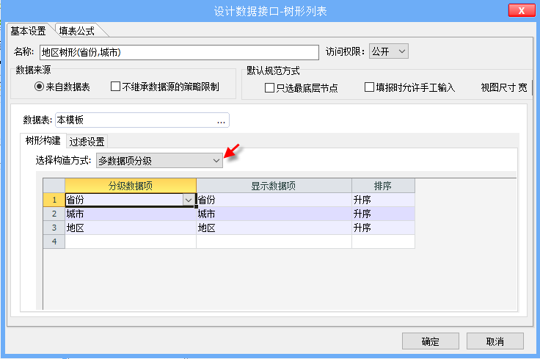Open the 填表公式 tab
This screenshot has height=359, width=540.
pyautogui.click(x=77, y=31)
